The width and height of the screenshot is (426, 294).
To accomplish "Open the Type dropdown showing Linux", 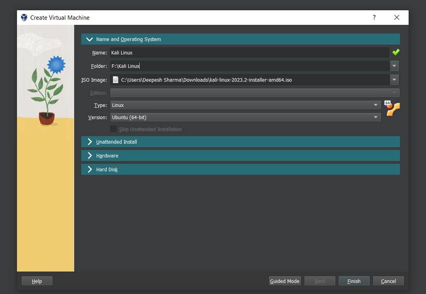I will coord(245,105).
